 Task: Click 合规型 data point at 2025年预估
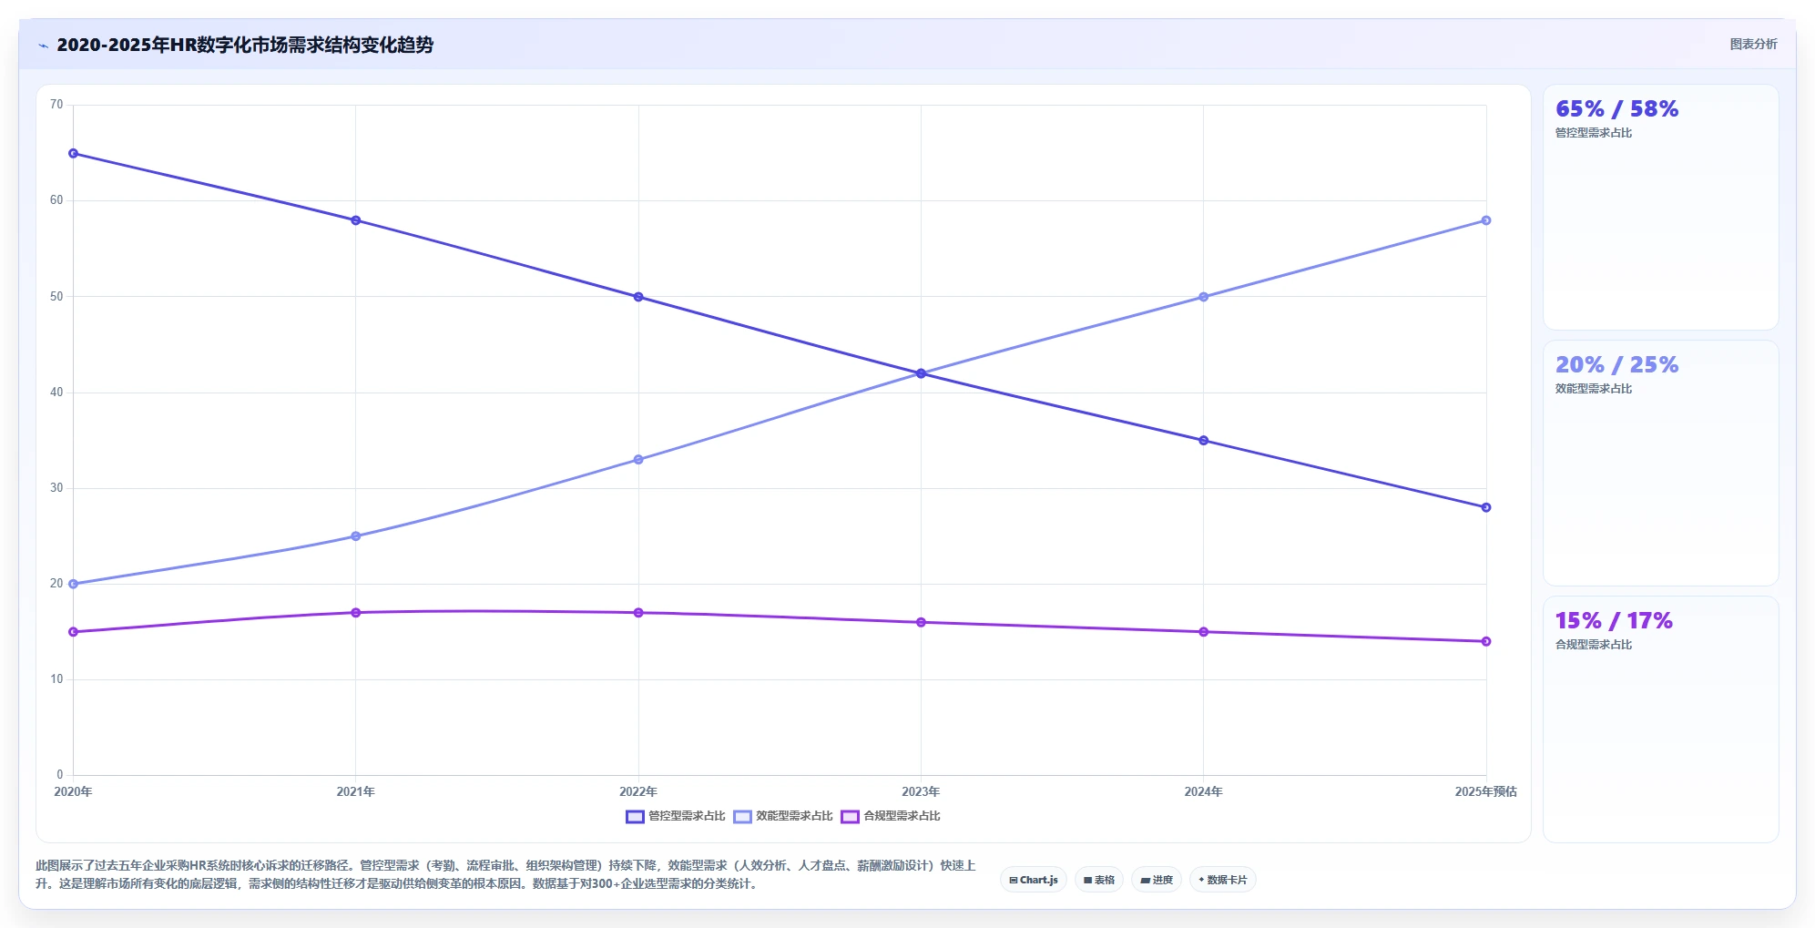click(x=1486, y=641)
